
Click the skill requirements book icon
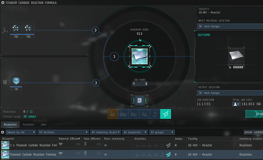[x=139, y=100]
